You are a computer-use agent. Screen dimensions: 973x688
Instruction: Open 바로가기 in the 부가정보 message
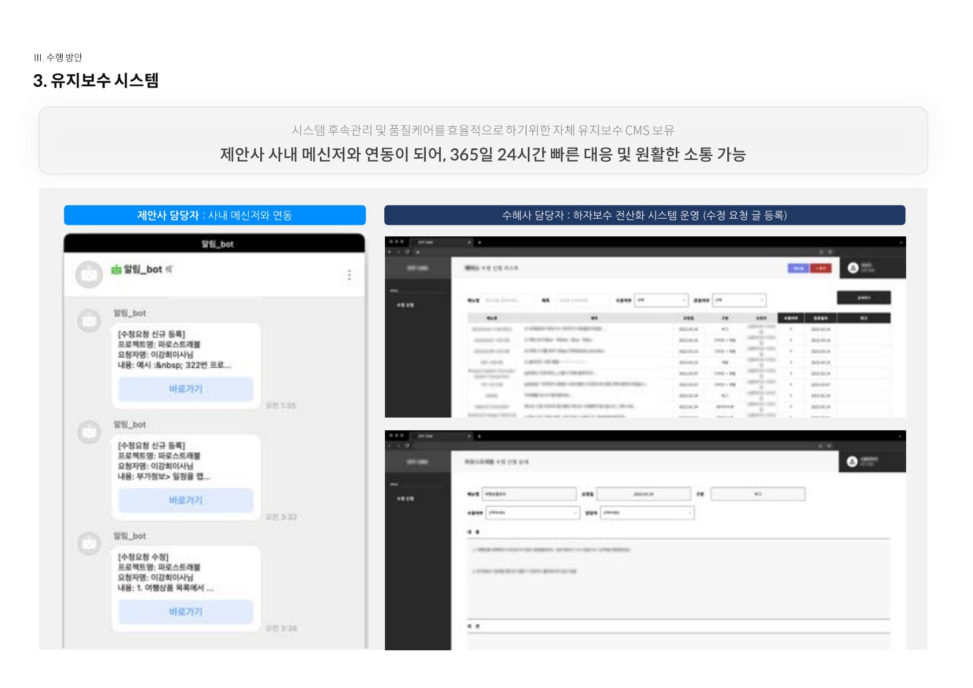click(185, 500)
